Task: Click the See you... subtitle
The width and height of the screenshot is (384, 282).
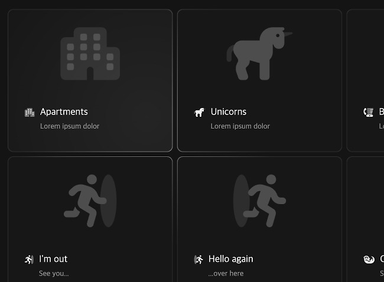Action: point(54,273)
